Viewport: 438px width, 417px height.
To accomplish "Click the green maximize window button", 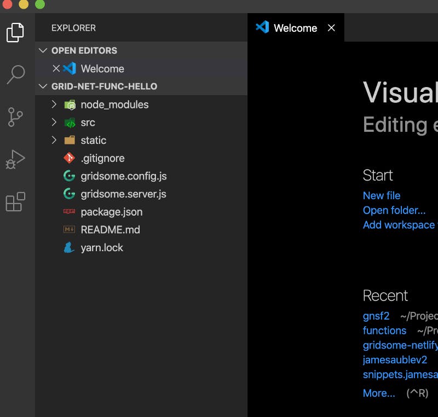I will click(x=40, y=4).
